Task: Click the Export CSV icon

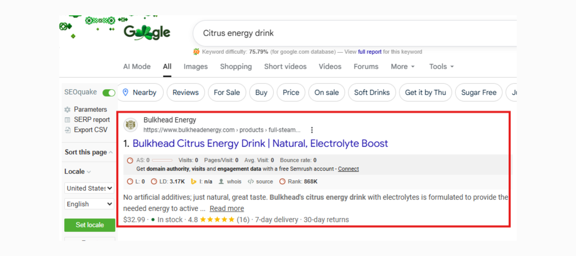Action: pyautogui.click(x=67, y=130)
